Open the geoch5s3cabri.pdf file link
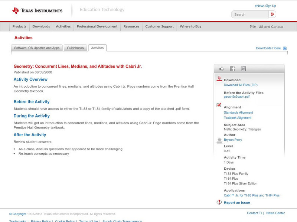Image resolution: width=297 pixels, height=222 pixels. click(236, 97)
